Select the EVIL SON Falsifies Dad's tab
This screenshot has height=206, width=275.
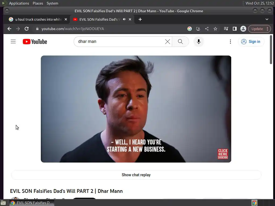[x=102, y=19]
